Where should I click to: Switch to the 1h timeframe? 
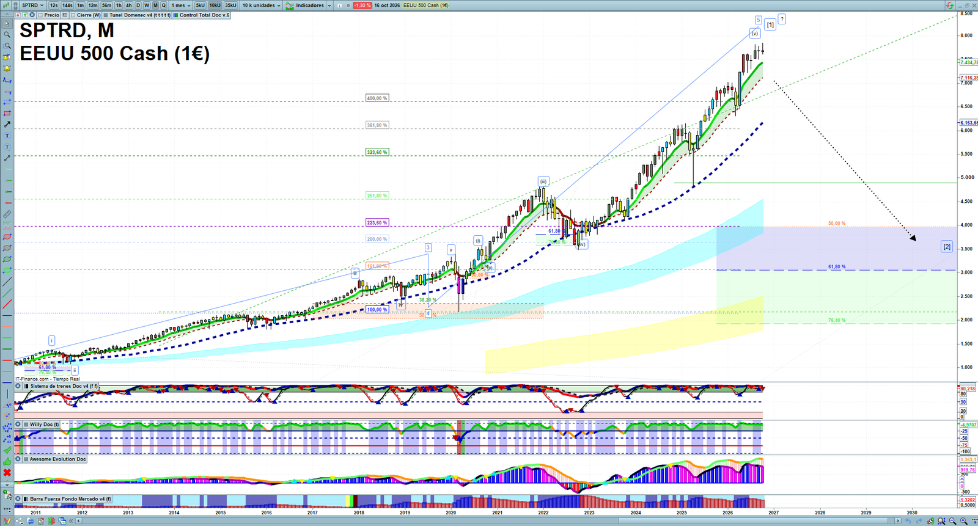click(x=119, y=5)
